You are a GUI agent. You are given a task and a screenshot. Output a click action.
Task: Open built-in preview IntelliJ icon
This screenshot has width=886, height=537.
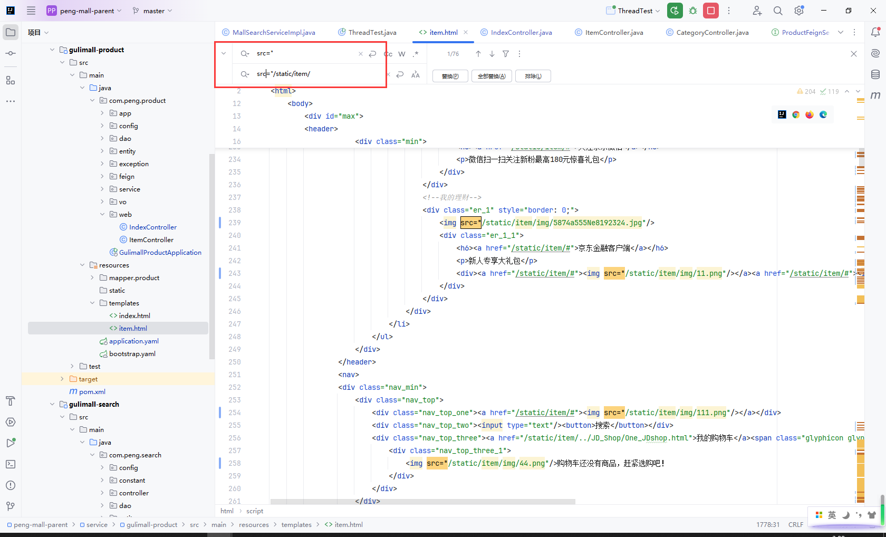782,114
